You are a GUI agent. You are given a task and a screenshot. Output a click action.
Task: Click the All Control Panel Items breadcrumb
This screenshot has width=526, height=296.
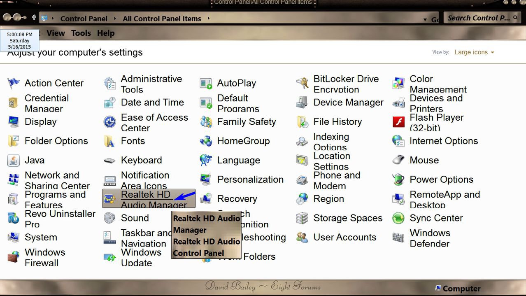coord(162,19)
